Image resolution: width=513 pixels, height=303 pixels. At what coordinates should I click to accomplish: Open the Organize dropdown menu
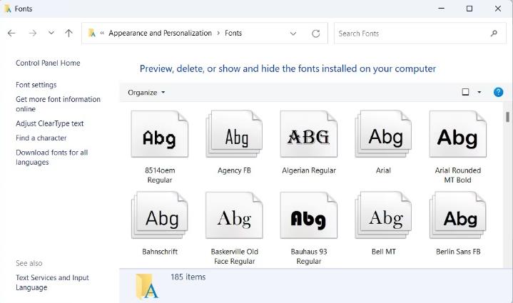(x=146, y=93)
